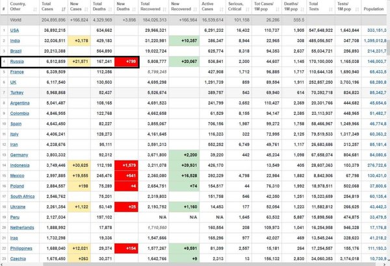Select Indonesia new deaths cell +1,579
The height and width of the screenshot is (266, 390).
[x=126, y=165]
